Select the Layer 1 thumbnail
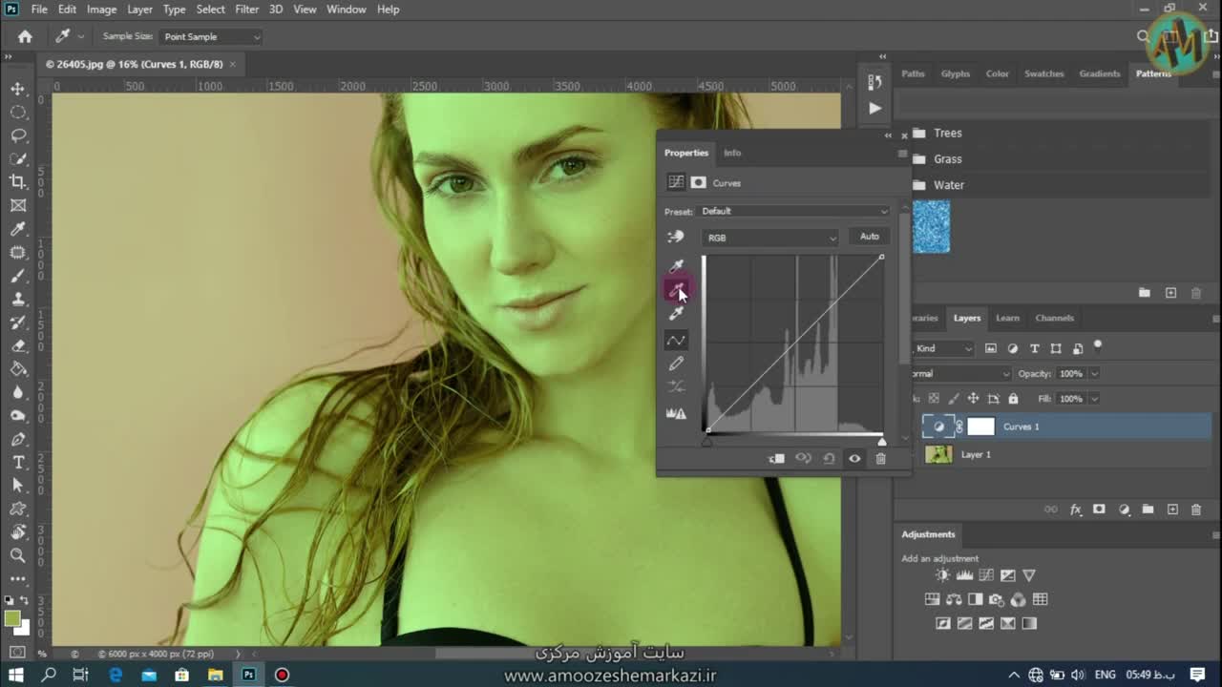 [x=938, y=454]
